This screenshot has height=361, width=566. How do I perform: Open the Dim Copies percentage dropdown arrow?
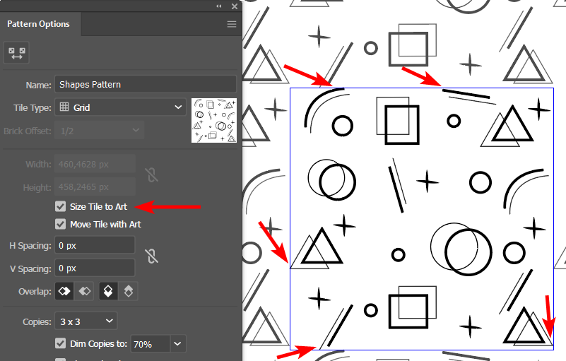point(178,344)
